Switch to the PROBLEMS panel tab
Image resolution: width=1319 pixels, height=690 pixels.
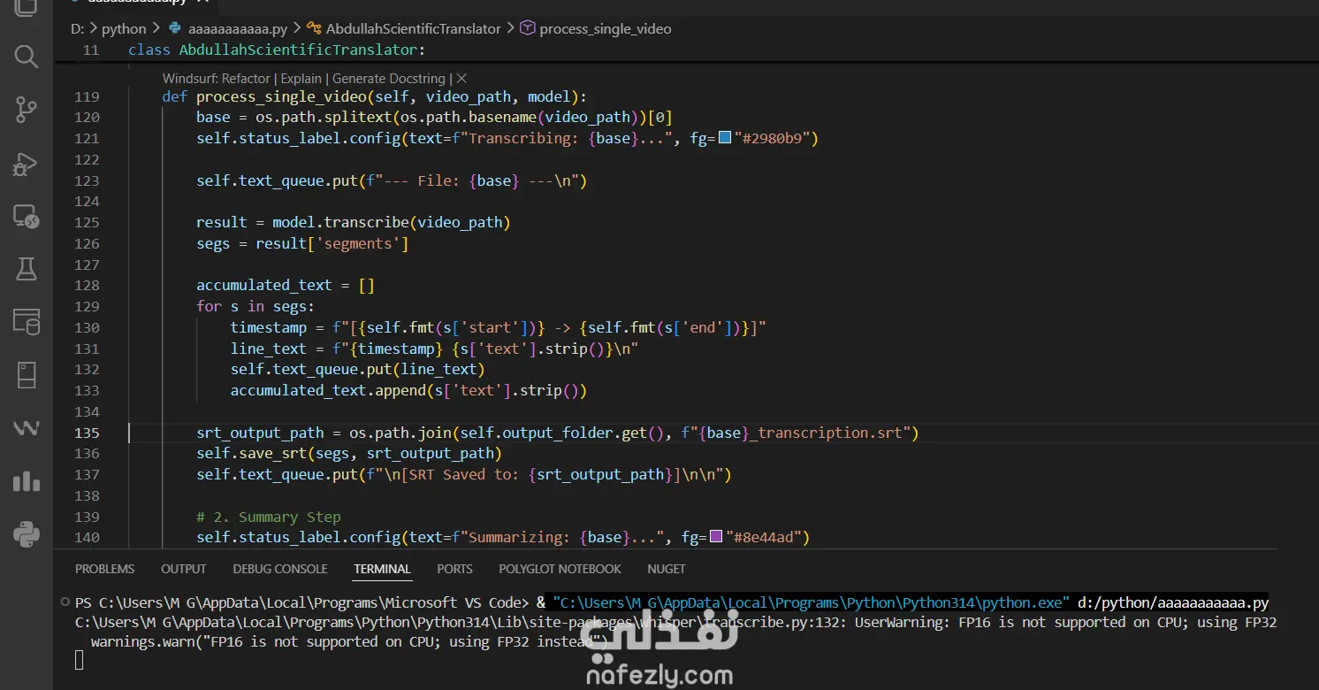coord(105,569)
